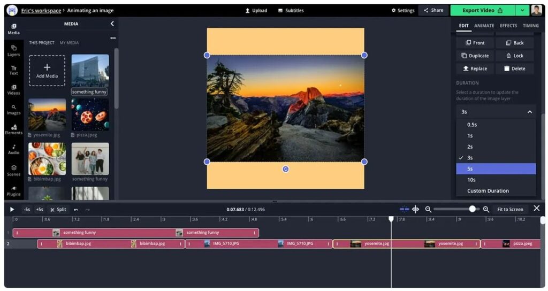548x291 pixels.
Task: Choose the 10s duration option
Action: 496,180
